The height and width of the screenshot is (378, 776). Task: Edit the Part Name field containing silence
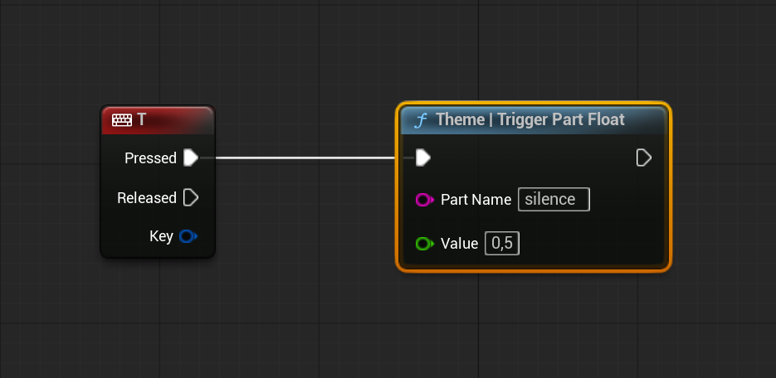coord(554,200)
